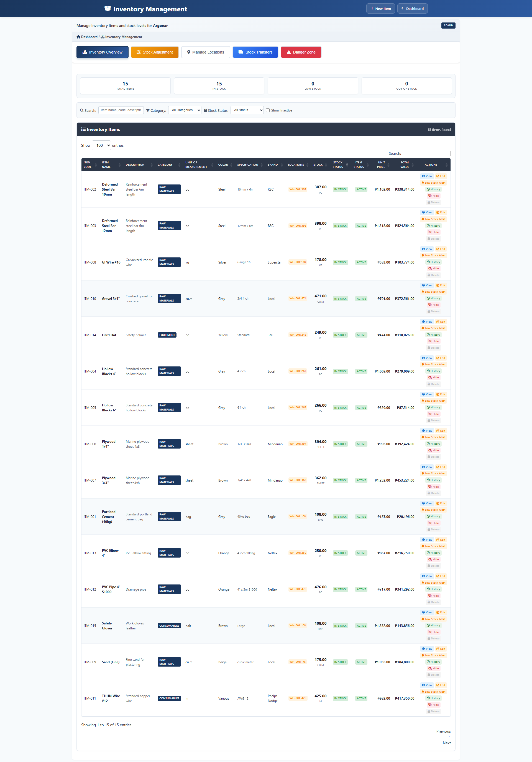Click the Dashboard breadcrumb link
The height and width of the screenshot is (762, 532).
tap(89, 37)
